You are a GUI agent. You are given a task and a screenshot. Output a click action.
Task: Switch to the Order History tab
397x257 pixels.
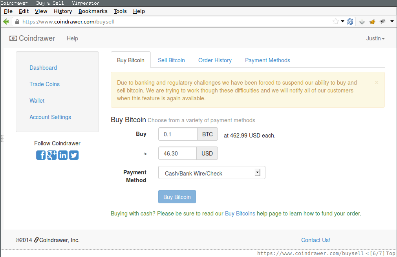[x=215, y=60]
